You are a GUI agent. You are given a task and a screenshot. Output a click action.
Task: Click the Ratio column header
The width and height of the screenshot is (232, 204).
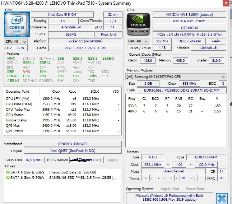tap(70, 92)
